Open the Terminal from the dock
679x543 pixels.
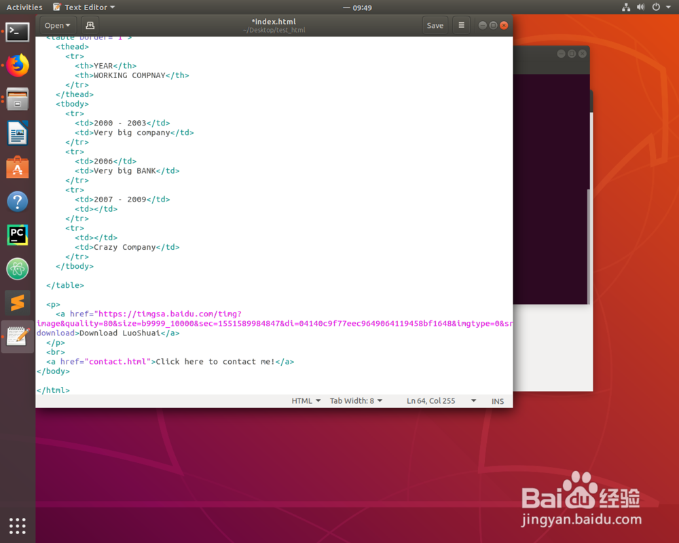[x=18, y=32]
